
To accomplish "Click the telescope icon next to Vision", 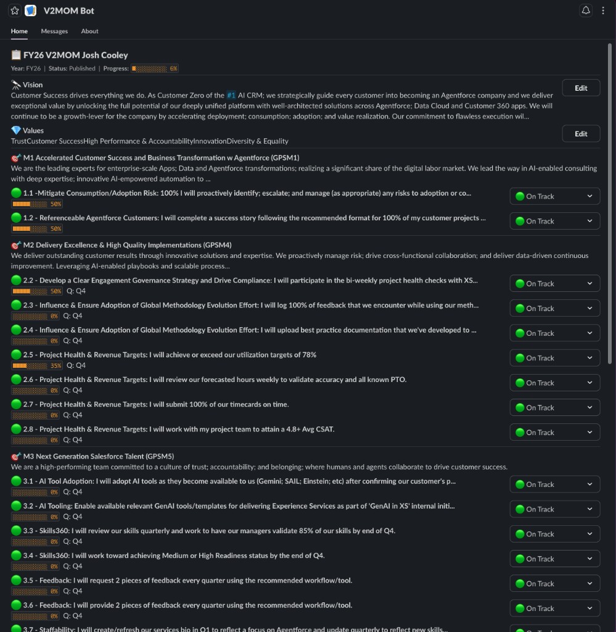I will point(15,85).
